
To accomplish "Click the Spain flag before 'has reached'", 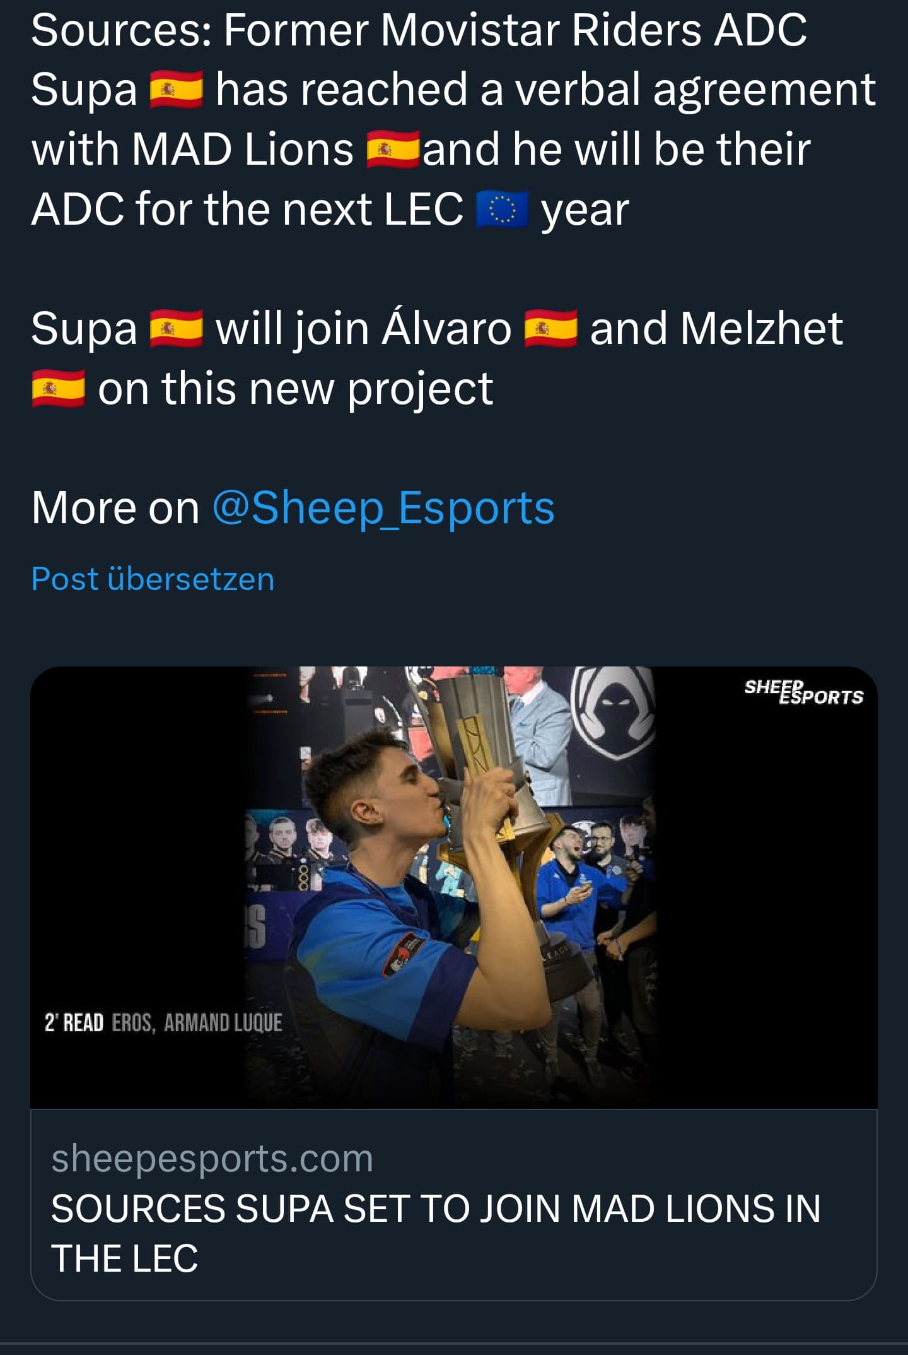I will coord(177,90).
